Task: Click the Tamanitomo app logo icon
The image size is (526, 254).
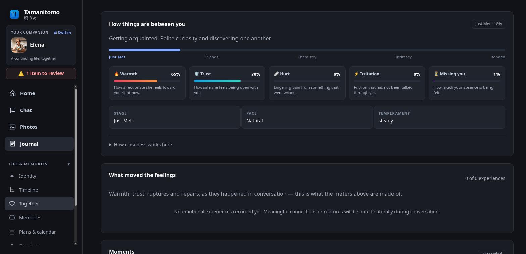Action: [14, 14]
